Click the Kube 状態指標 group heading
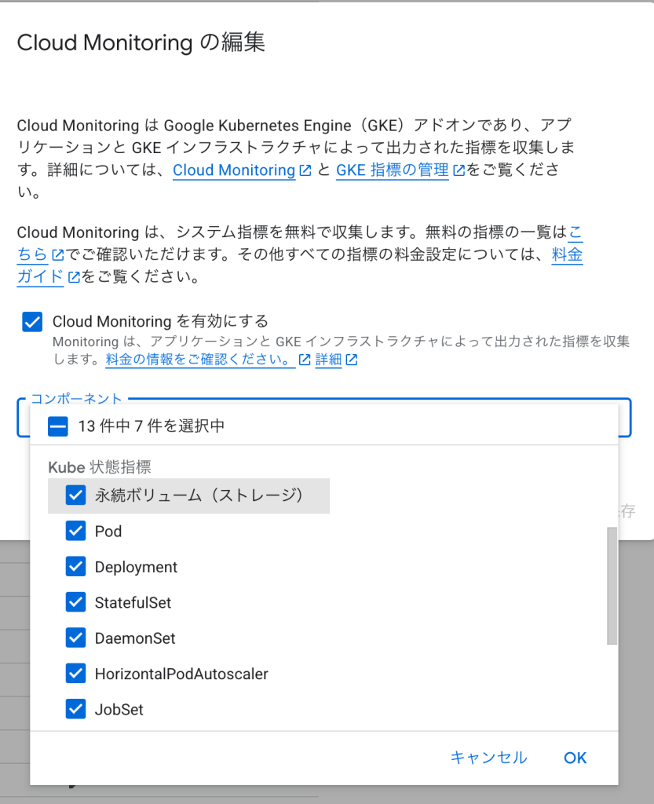Image resolution: width=654 pixels, height=804 pixels. (100, 467)
